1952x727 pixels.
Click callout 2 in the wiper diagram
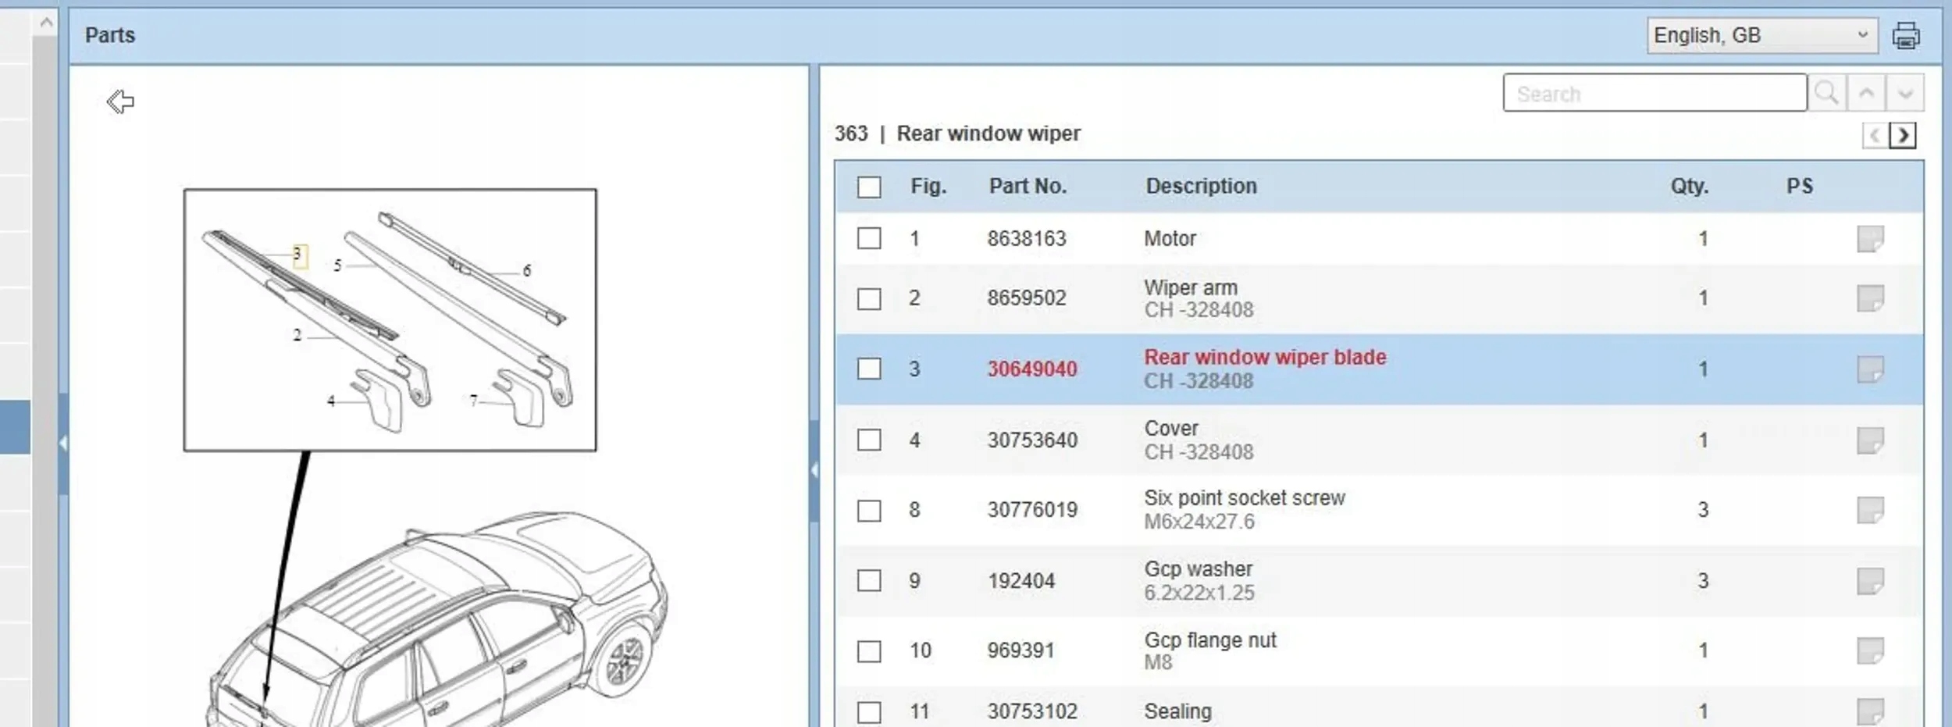[x=297, y=335]
